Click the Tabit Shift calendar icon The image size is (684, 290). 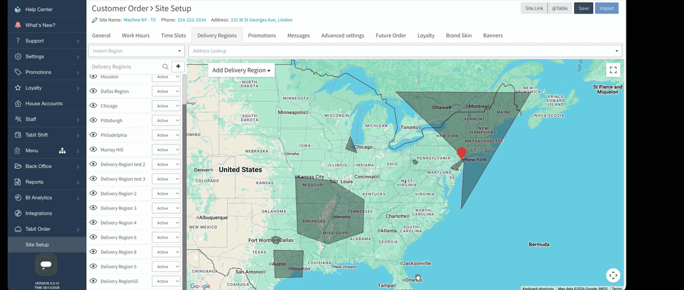[x=18, y=135]
